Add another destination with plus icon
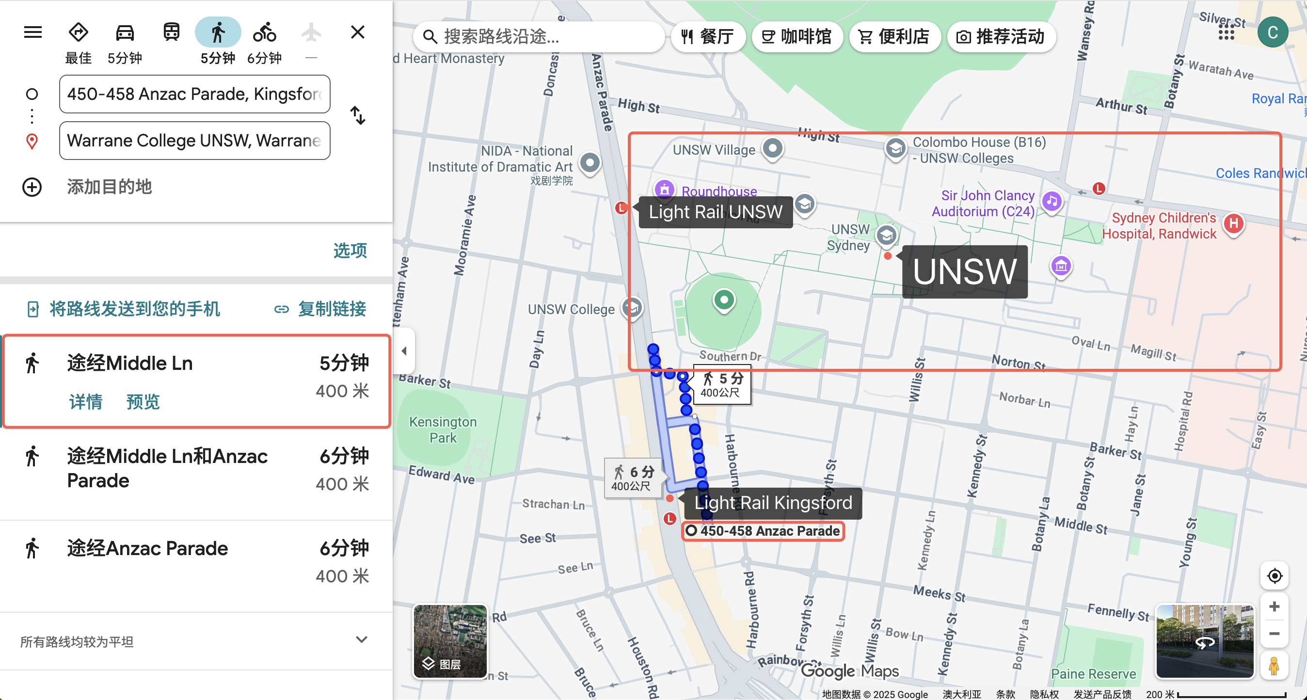This screenshot has height=700, width=1307. point(32,187)
